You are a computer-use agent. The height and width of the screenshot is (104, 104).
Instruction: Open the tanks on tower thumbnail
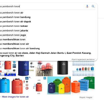pos(44,68)
